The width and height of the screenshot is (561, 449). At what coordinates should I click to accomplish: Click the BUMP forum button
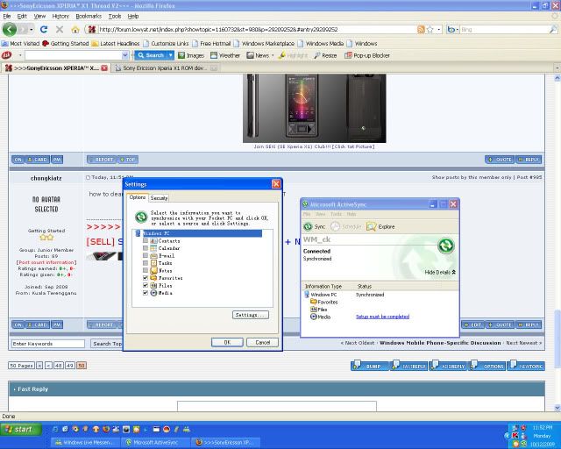[x=370, y=366]
